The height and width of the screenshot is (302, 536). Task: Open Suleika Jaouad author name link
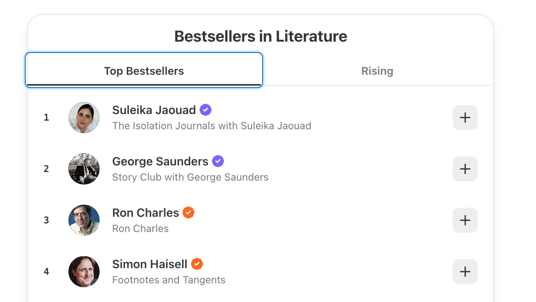click(154, 110)
